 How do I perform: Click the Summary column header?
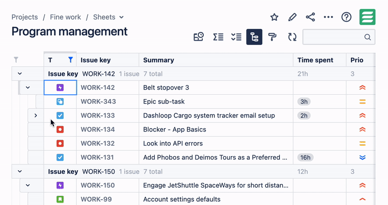click(x=159, y=60)
